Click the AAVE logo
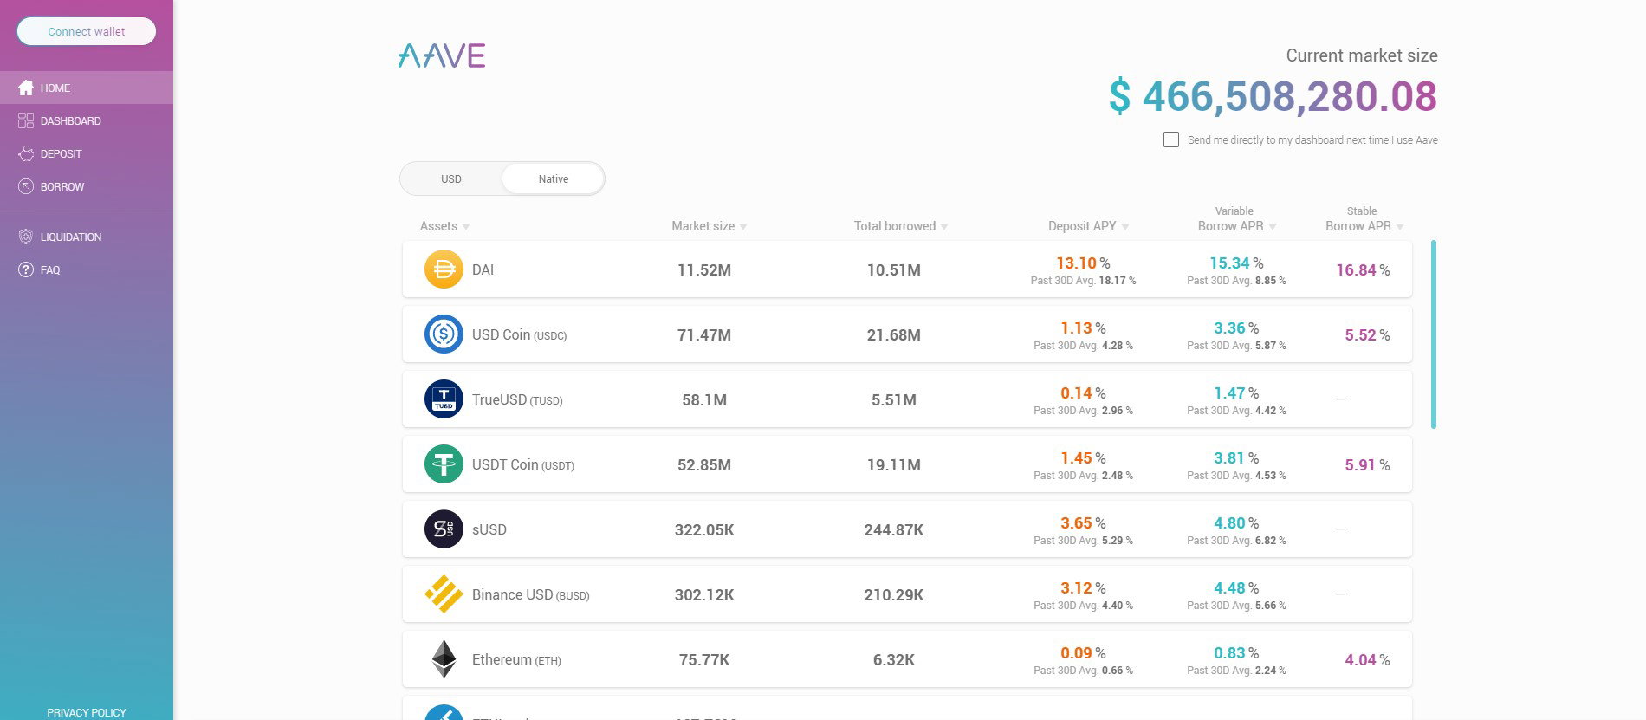 click(442, 55)
